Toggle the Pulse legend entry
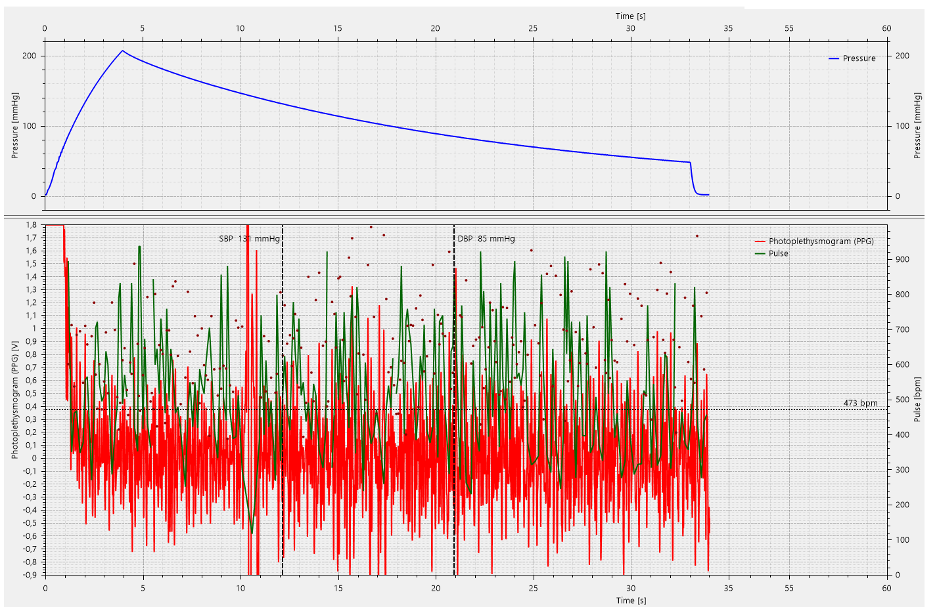 click(778, 253)
